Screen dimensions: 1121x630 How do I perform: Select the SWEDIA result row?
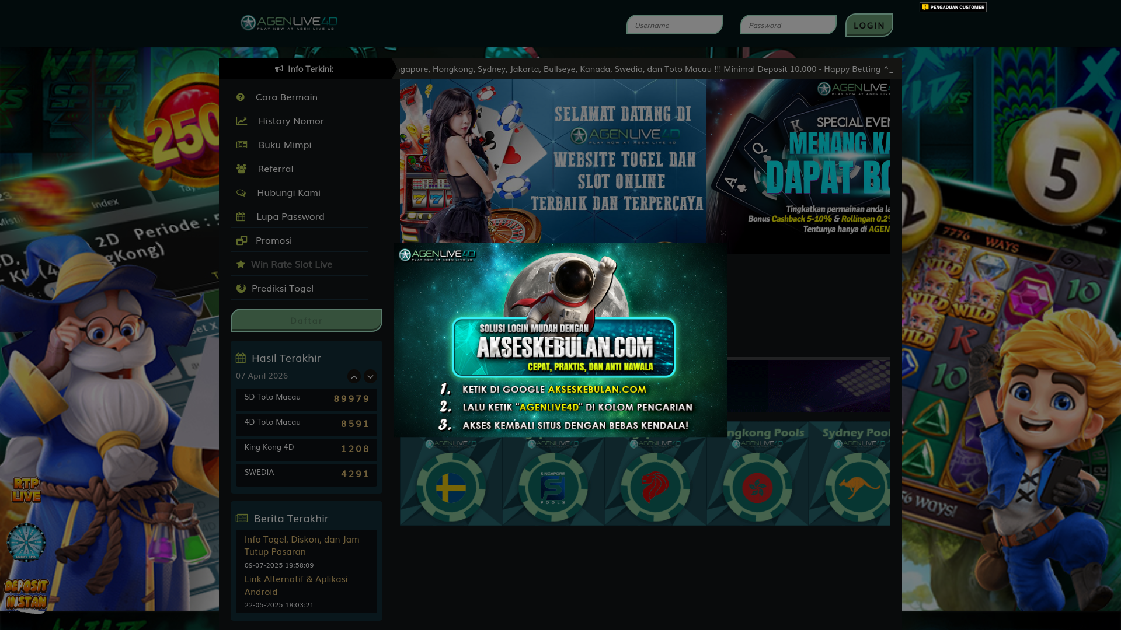coord(307,475)
